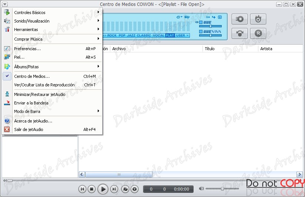Mute audio with the speaker icon

point(201,189)
